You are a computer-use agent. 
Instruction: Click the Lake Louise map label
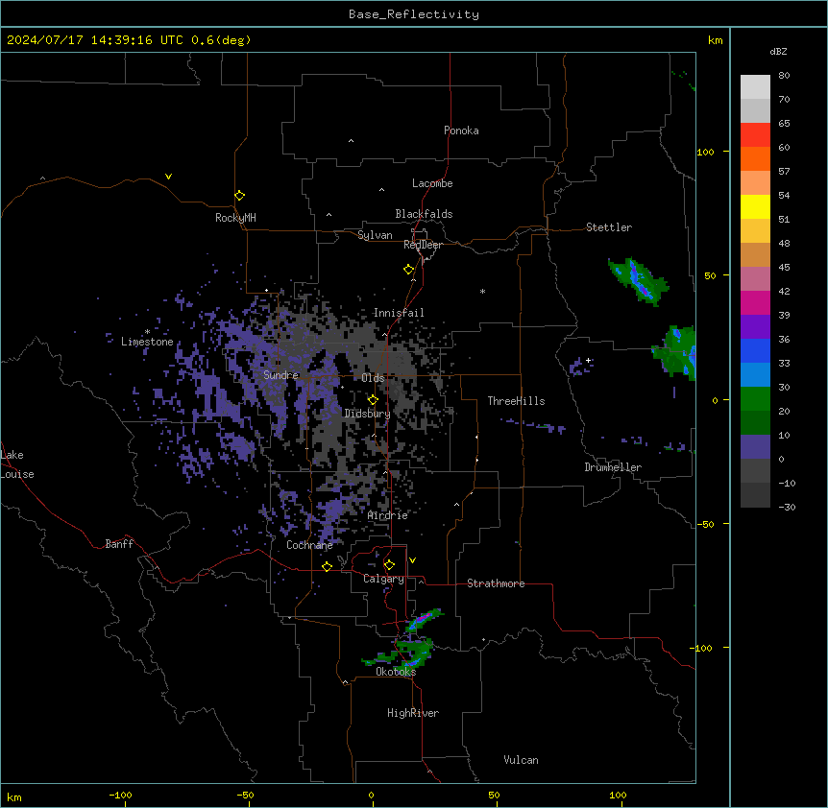coord(17,464)
